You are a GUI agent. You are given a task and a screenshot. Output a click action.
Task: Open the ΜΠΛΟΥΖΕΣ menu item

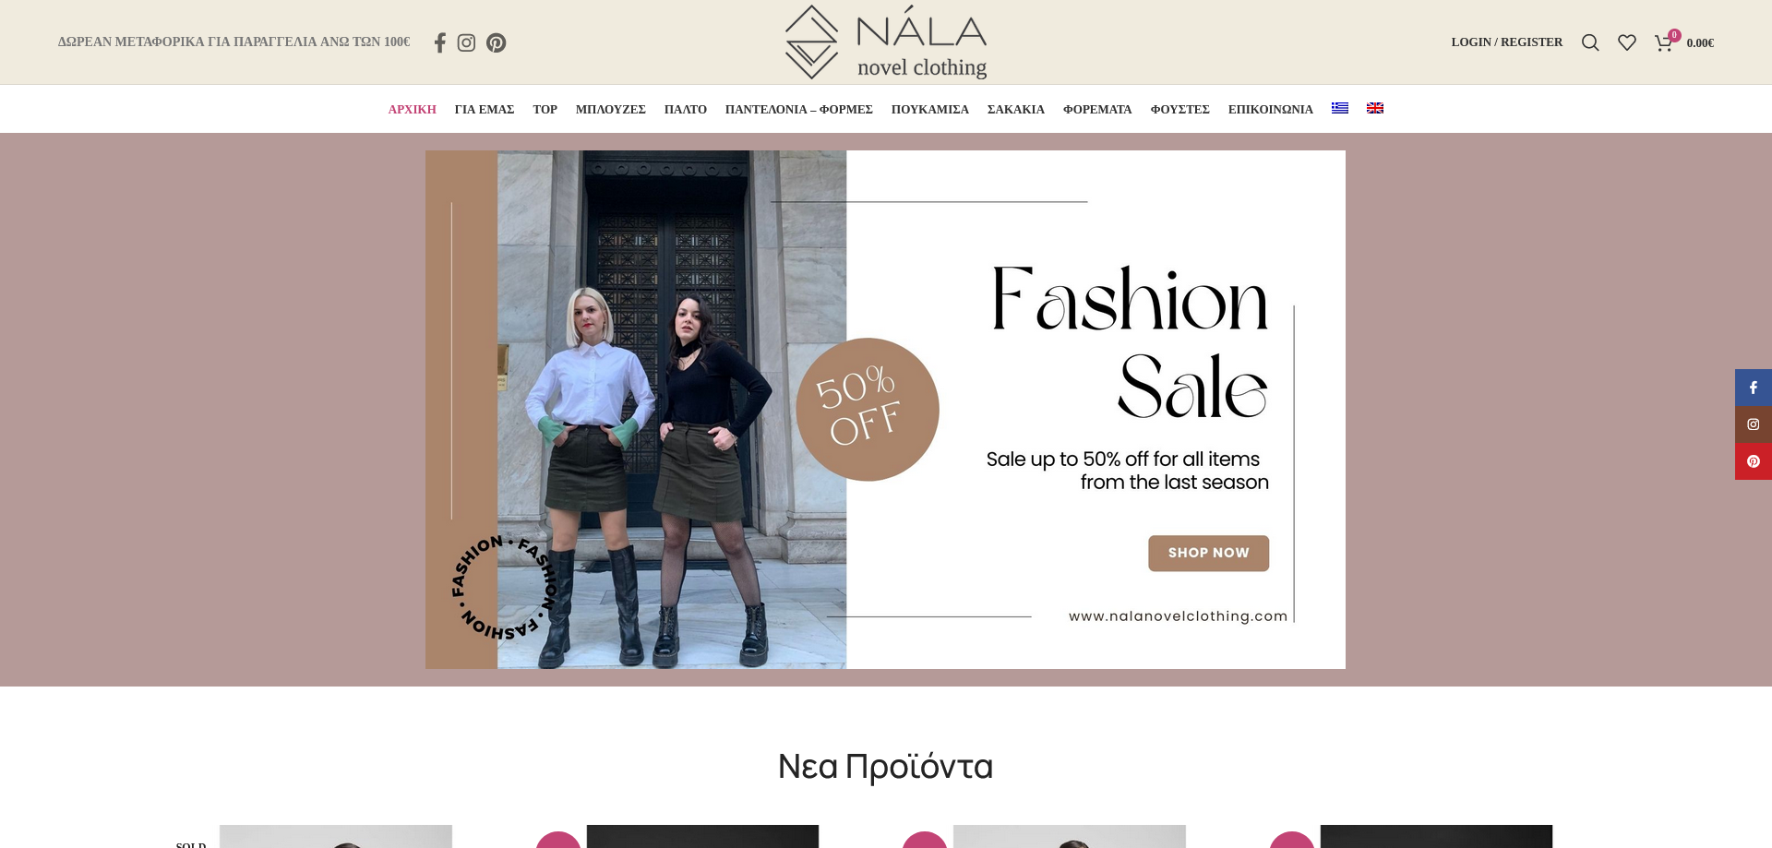coord(610,109)
